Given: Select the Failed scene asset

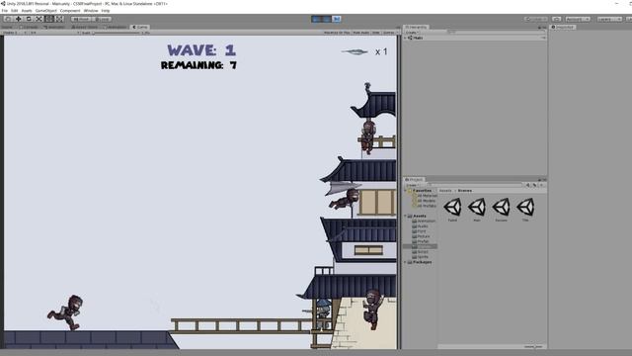Looking at the screenshot, I should (x=452, y=210).
